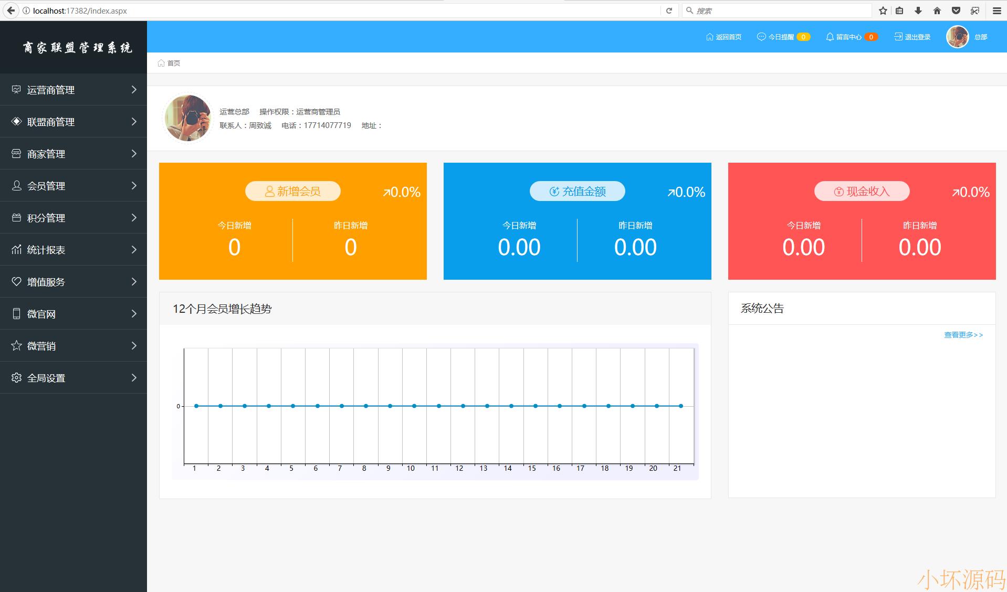Click the browser address bar
Screen dimensions: 1007x592
click(x=341, y=10)
